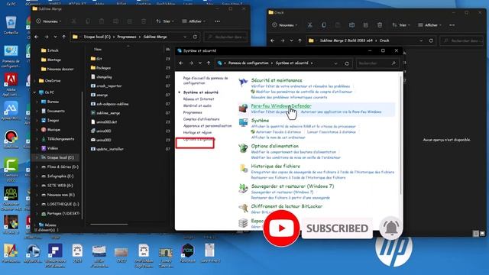Click the Historique des fichiers icon

(x=243, y=168)
